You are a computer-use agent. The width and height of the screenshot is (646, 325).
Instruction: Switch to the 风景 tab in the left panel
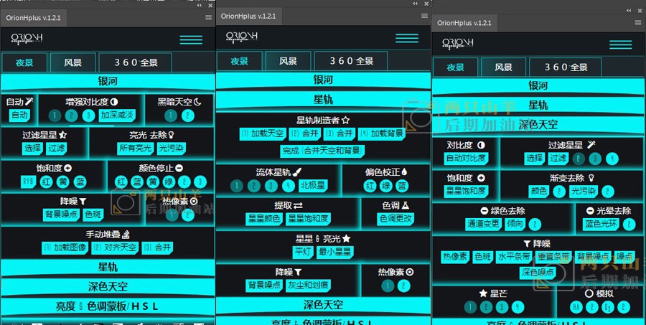73,62
